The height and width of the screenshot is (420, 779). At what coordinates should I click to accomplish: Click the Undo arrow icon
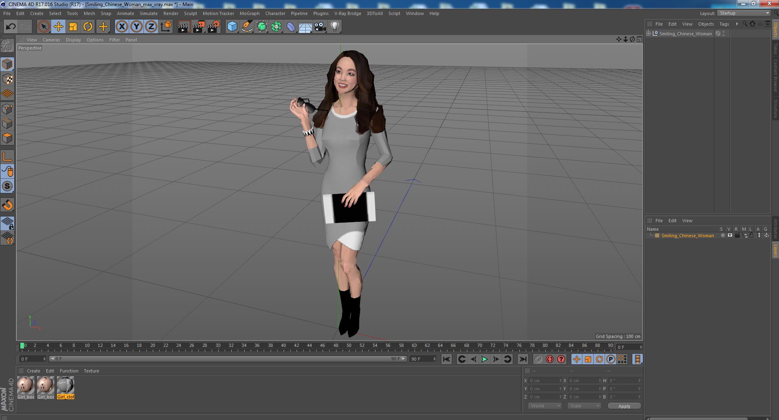click(x=11, y=27)
